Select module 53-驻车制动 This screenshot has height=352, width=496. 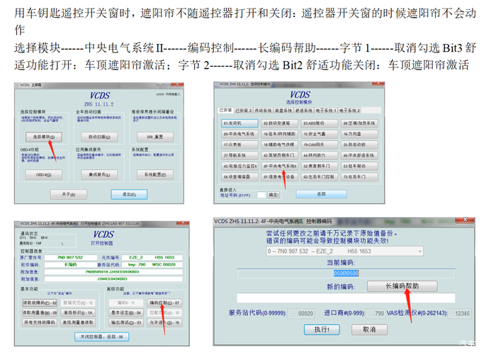[359, 166]
